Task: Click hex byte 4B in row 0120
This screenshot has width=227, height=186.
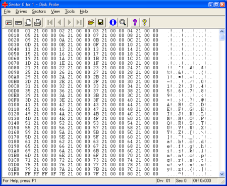Action: 96,114
